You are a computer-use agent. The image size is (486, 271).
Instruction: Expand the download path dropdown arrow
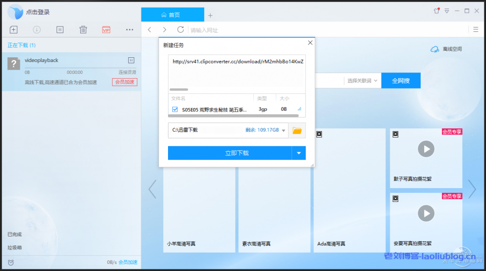[284, 130]
